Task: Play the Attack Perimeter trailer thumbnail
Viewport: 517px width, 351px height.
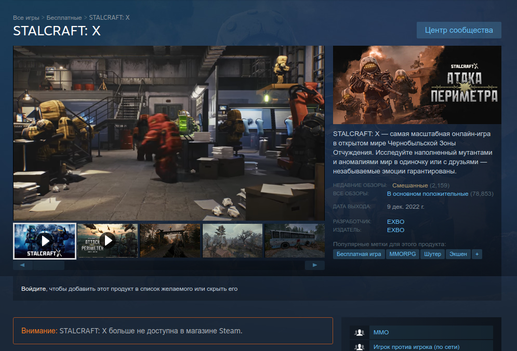Action: click(108, 241)
